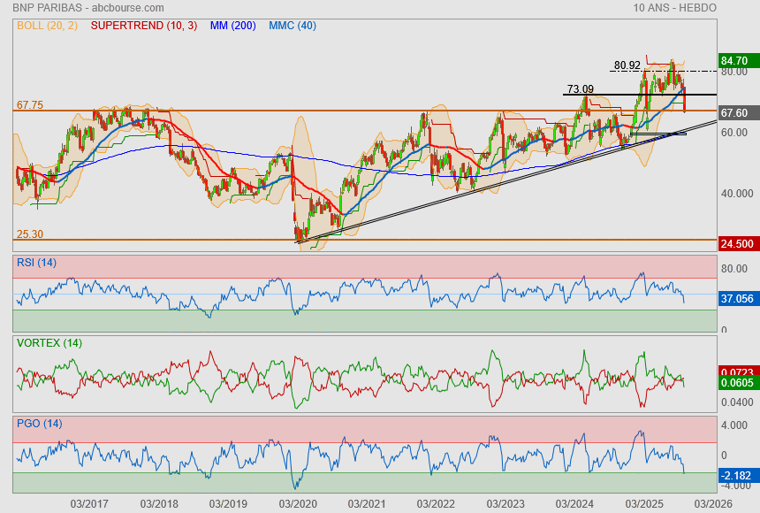Viewport: 760px width, 513px height.
Task: Click the RSI (14) indicator panel title
Action: 36,263
